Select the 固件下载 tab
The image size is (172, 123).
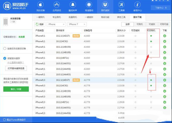click(137, 17)
